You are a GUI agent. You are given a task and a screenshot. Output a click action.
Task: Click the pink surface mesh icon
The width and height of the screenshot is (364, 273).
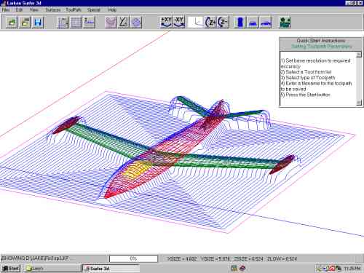click(111, 23)
